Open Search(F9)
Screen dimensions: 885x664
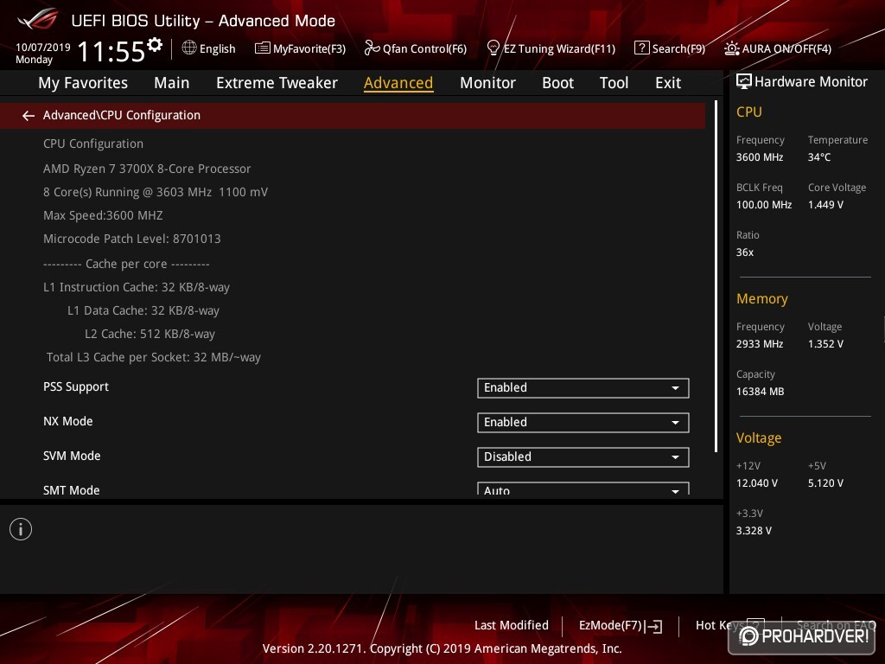pos(670,48)
